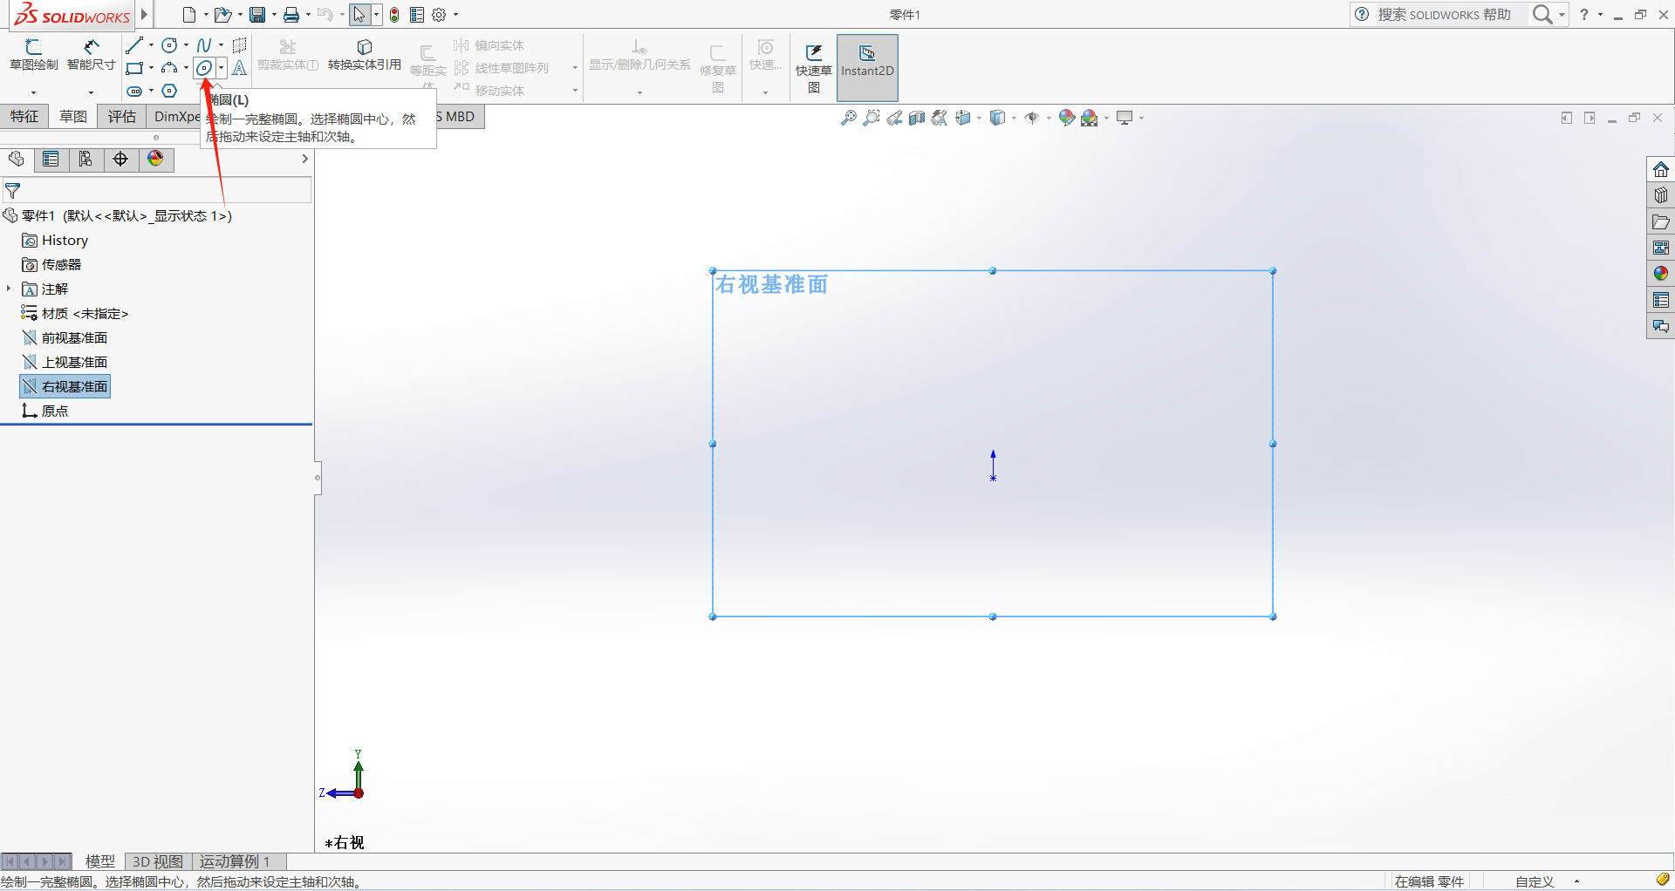
Task: Select 右视基准面 right plane in tree
Action: pyautogui.click(x=65, y=387)
